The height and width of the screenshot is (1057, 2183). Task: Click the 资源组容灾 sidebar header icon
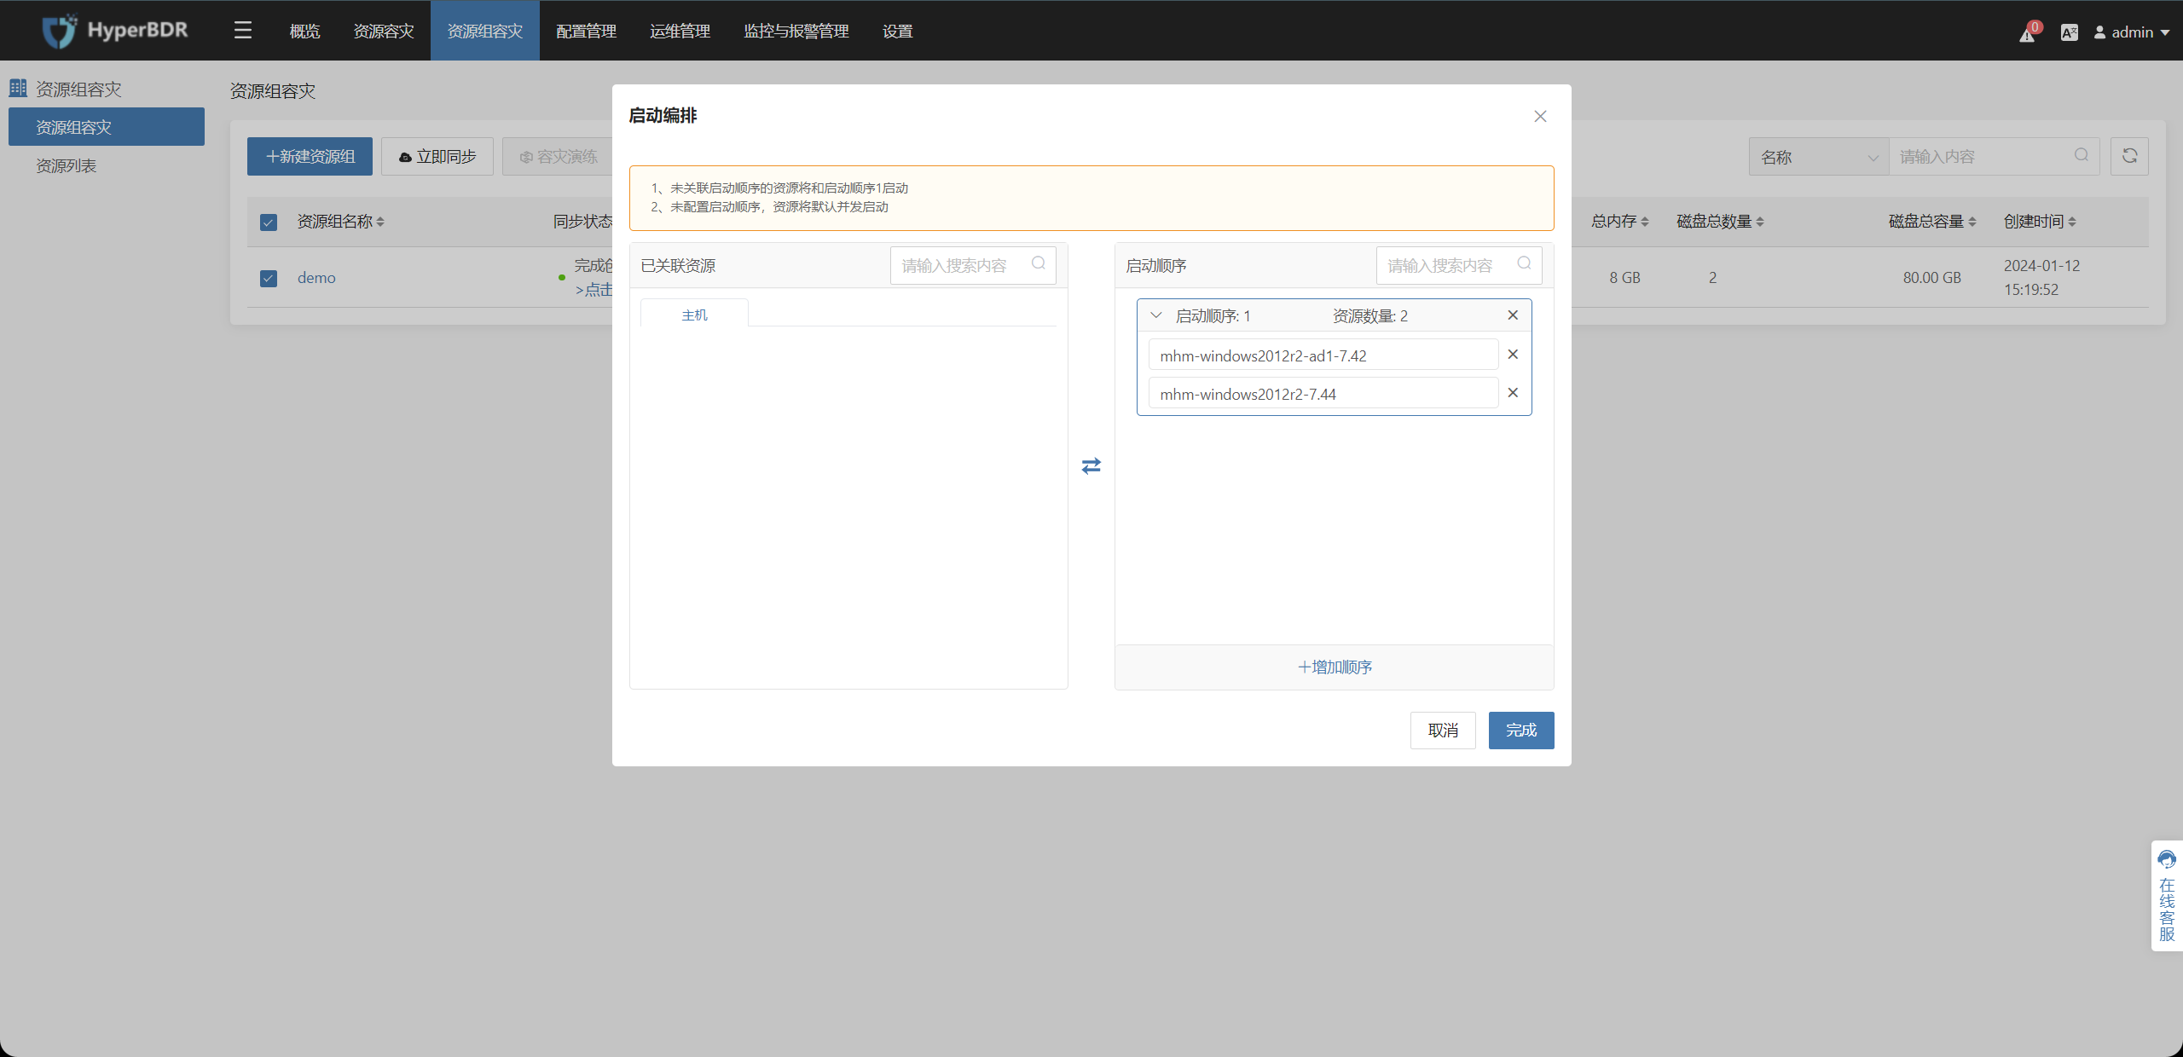(18, 88)
